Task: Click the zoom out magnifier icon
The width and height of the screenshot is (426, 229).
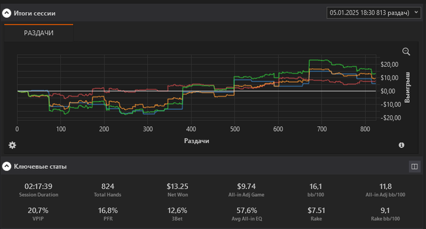Action: pos(406,52)
